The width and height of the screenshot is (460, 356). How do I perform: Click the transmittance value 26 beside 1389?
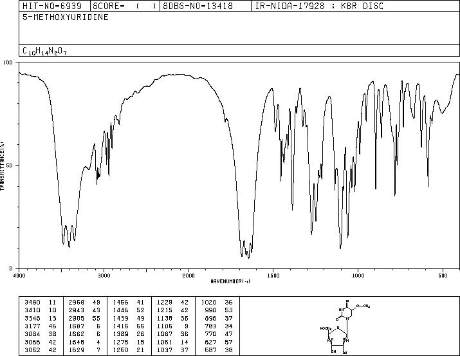click(x=140, y=334)
